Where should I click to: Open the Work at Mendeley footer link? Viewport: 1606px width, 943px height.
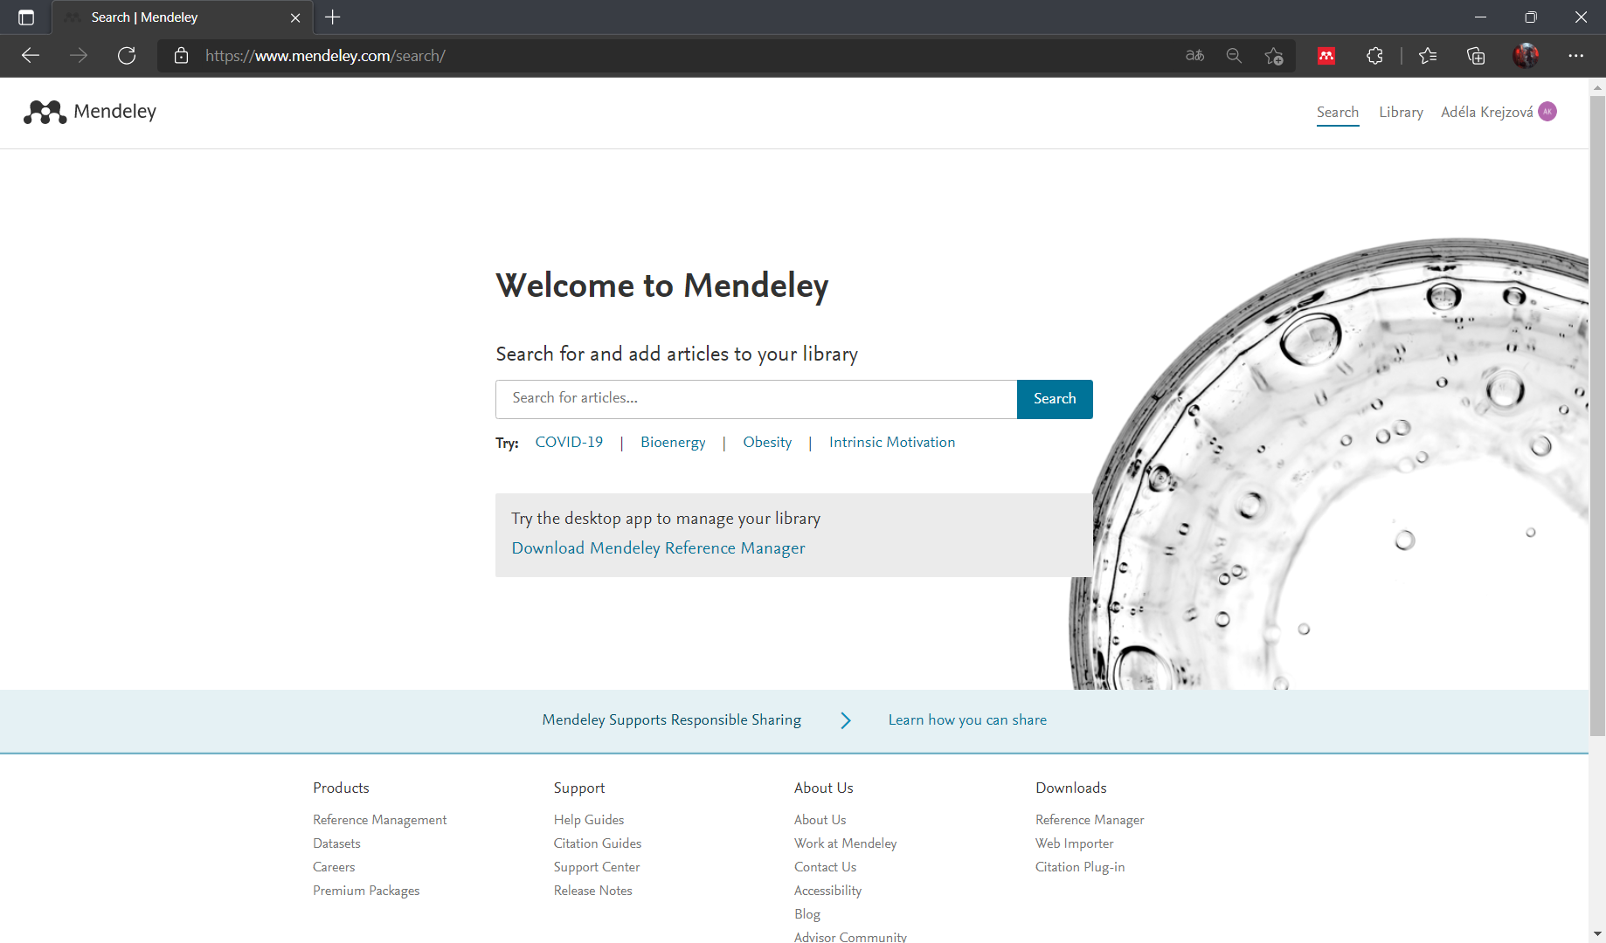845,843
